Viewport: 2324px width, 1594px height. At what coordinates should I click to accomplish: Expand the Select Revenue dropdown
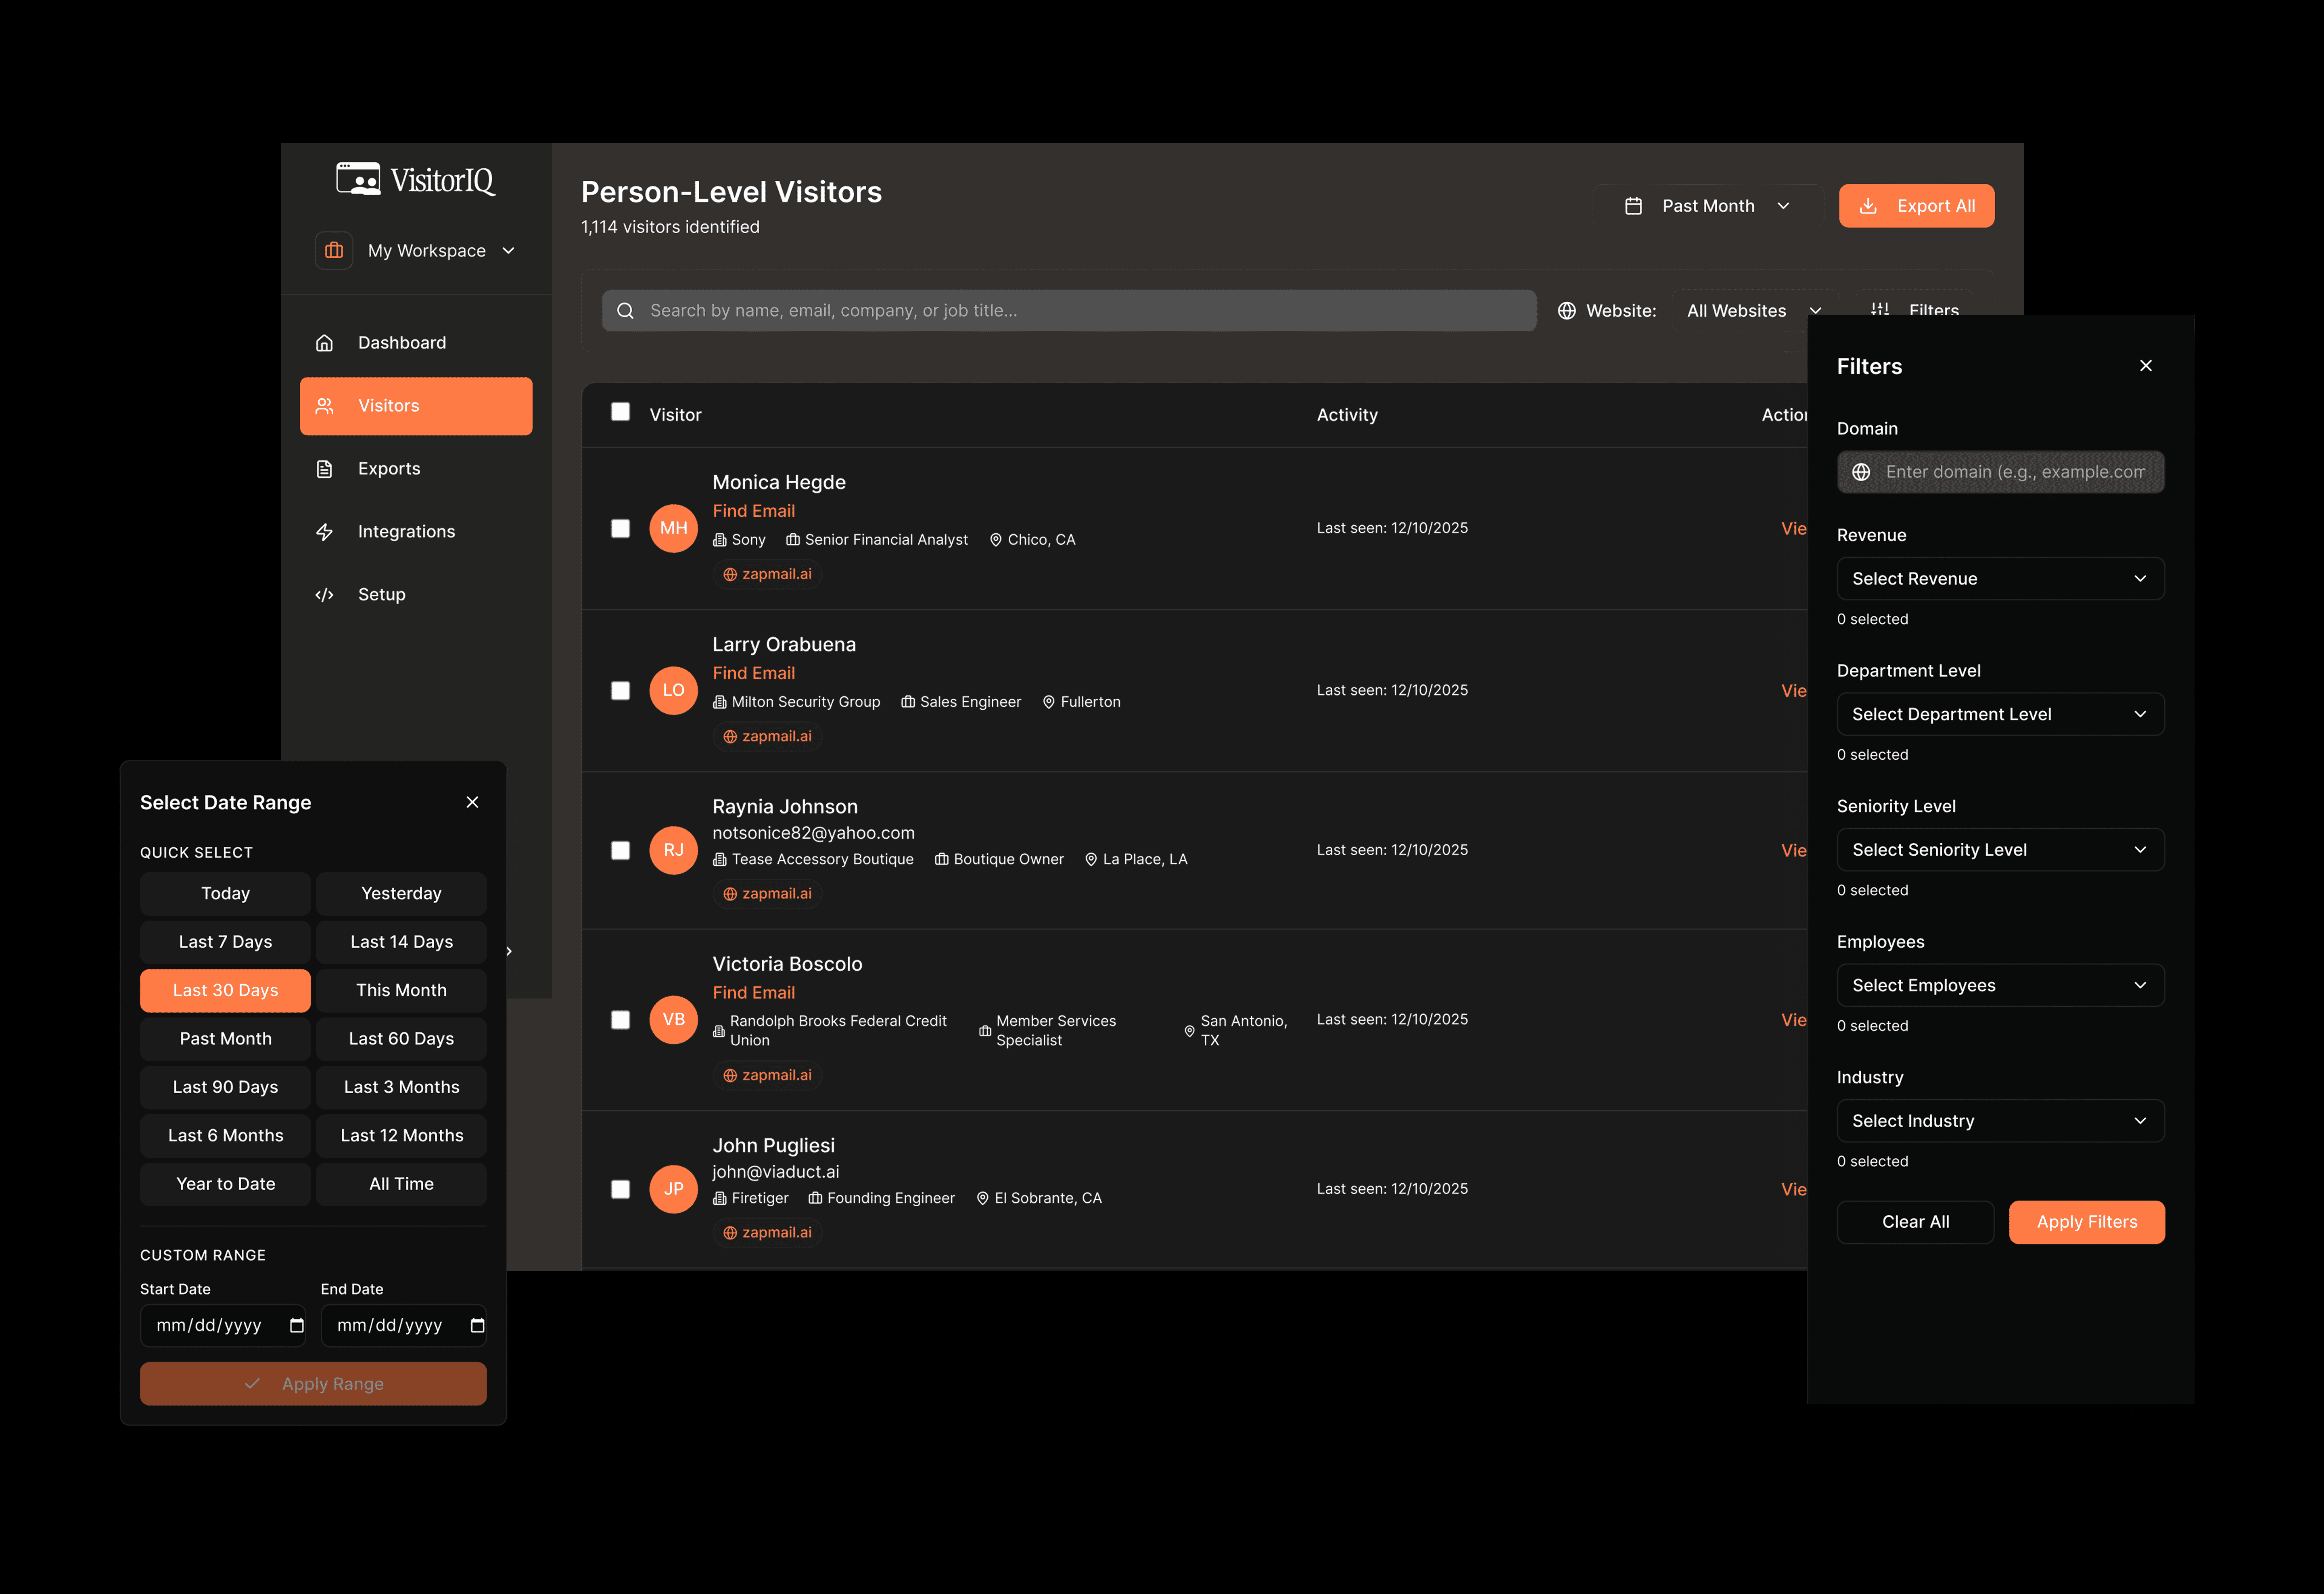coord(2000,579)
